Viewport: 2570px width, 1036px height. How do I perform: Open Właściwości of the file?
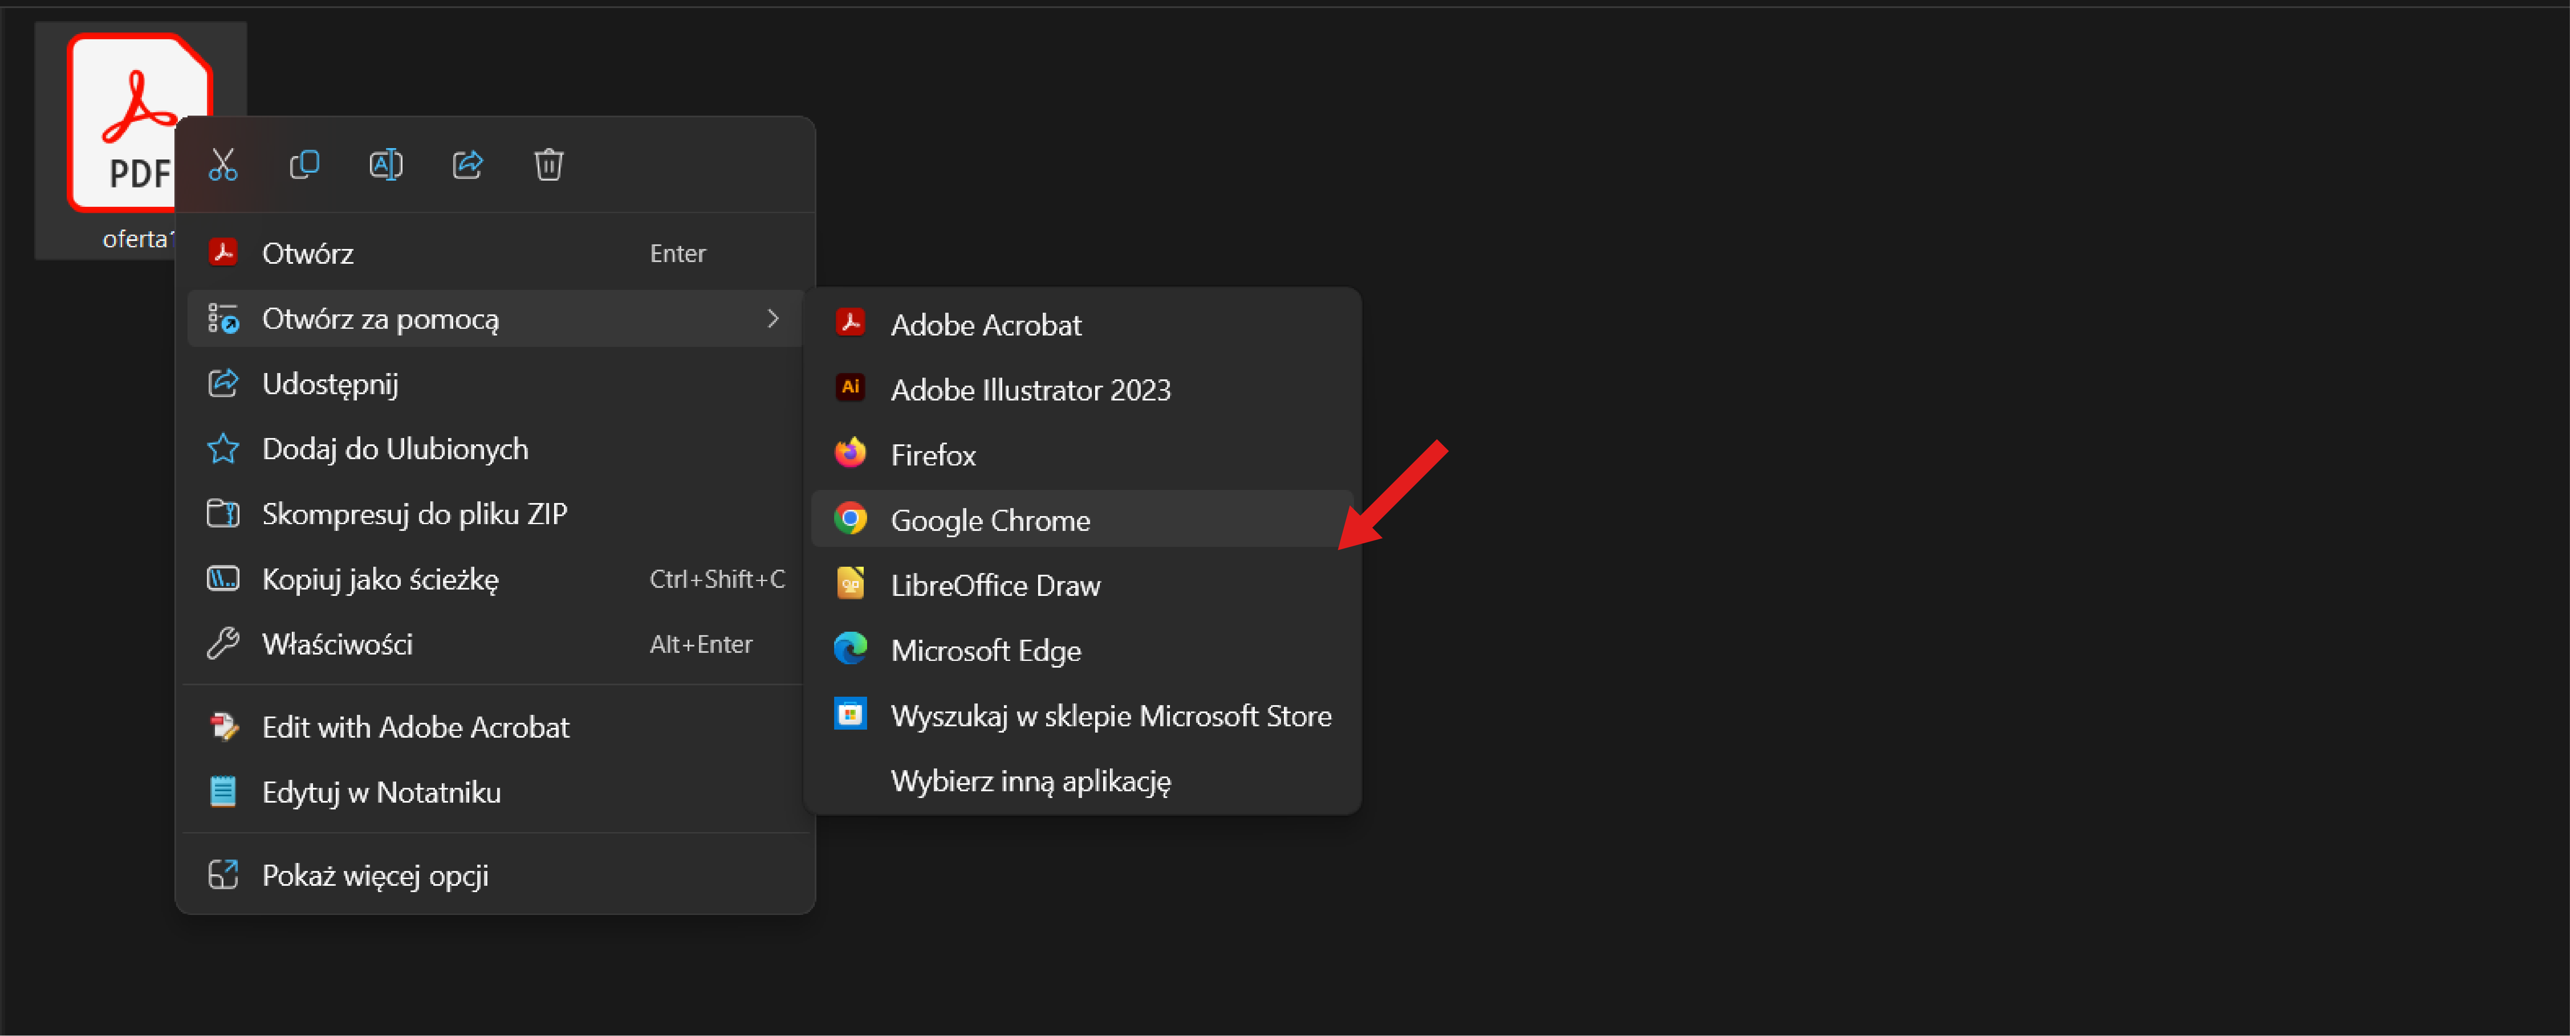pos(336,644)
